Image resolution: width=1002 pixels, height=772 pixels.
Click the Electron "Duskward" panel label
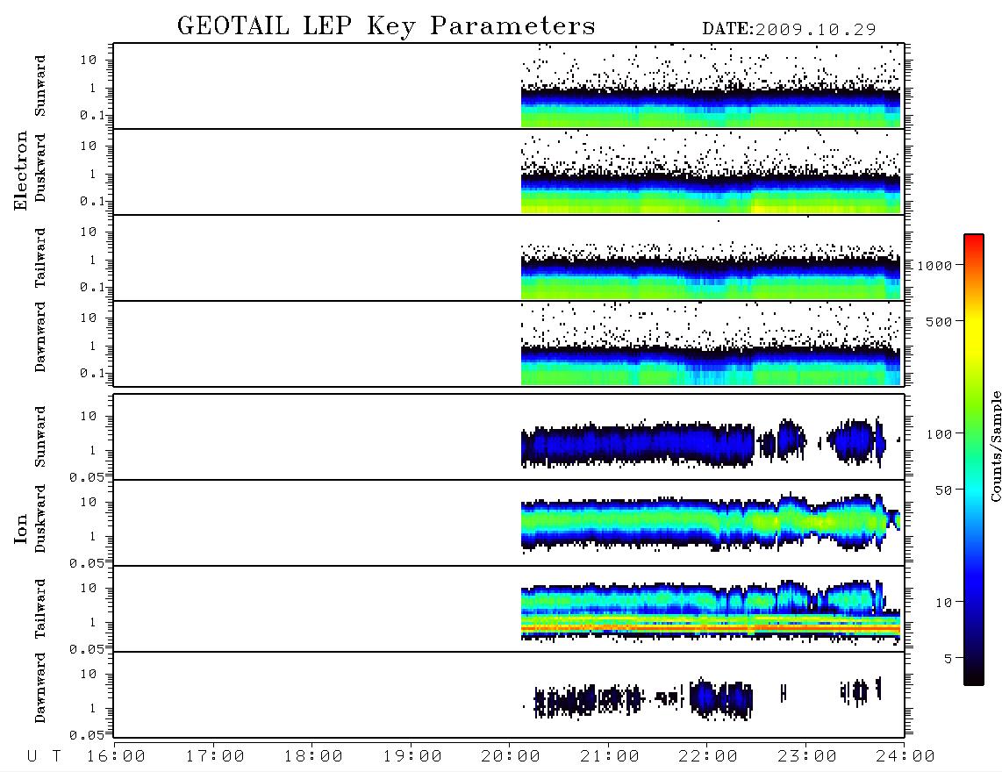tap(40, 168)
